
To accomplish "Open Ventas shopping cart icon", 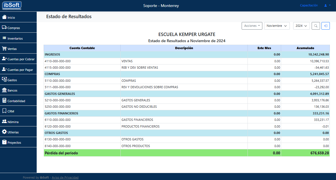I will click(x=4, y=49).
